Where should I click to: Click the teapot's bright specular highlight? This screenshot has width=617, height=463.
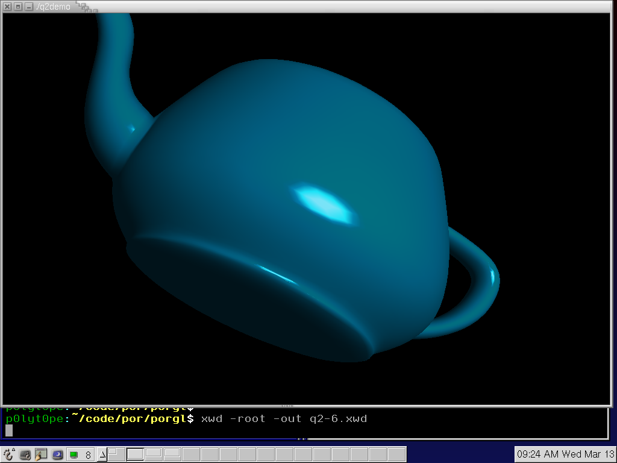[x=322, y=203]
